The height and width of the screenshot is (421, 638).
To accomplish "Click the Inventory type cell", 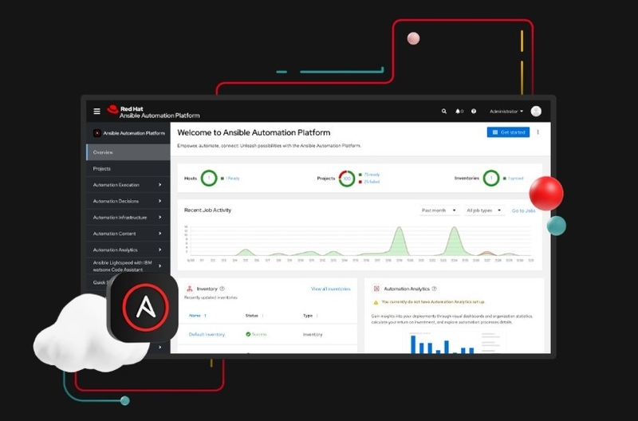I will click(313, 334).
